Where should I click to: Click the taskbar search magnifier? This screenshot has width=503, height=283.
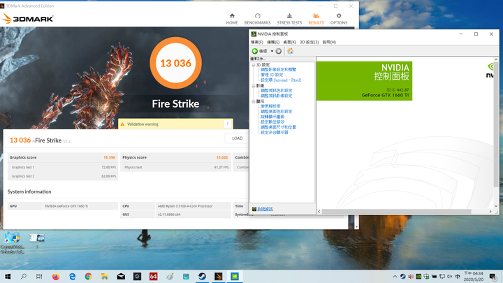(24, 276)
